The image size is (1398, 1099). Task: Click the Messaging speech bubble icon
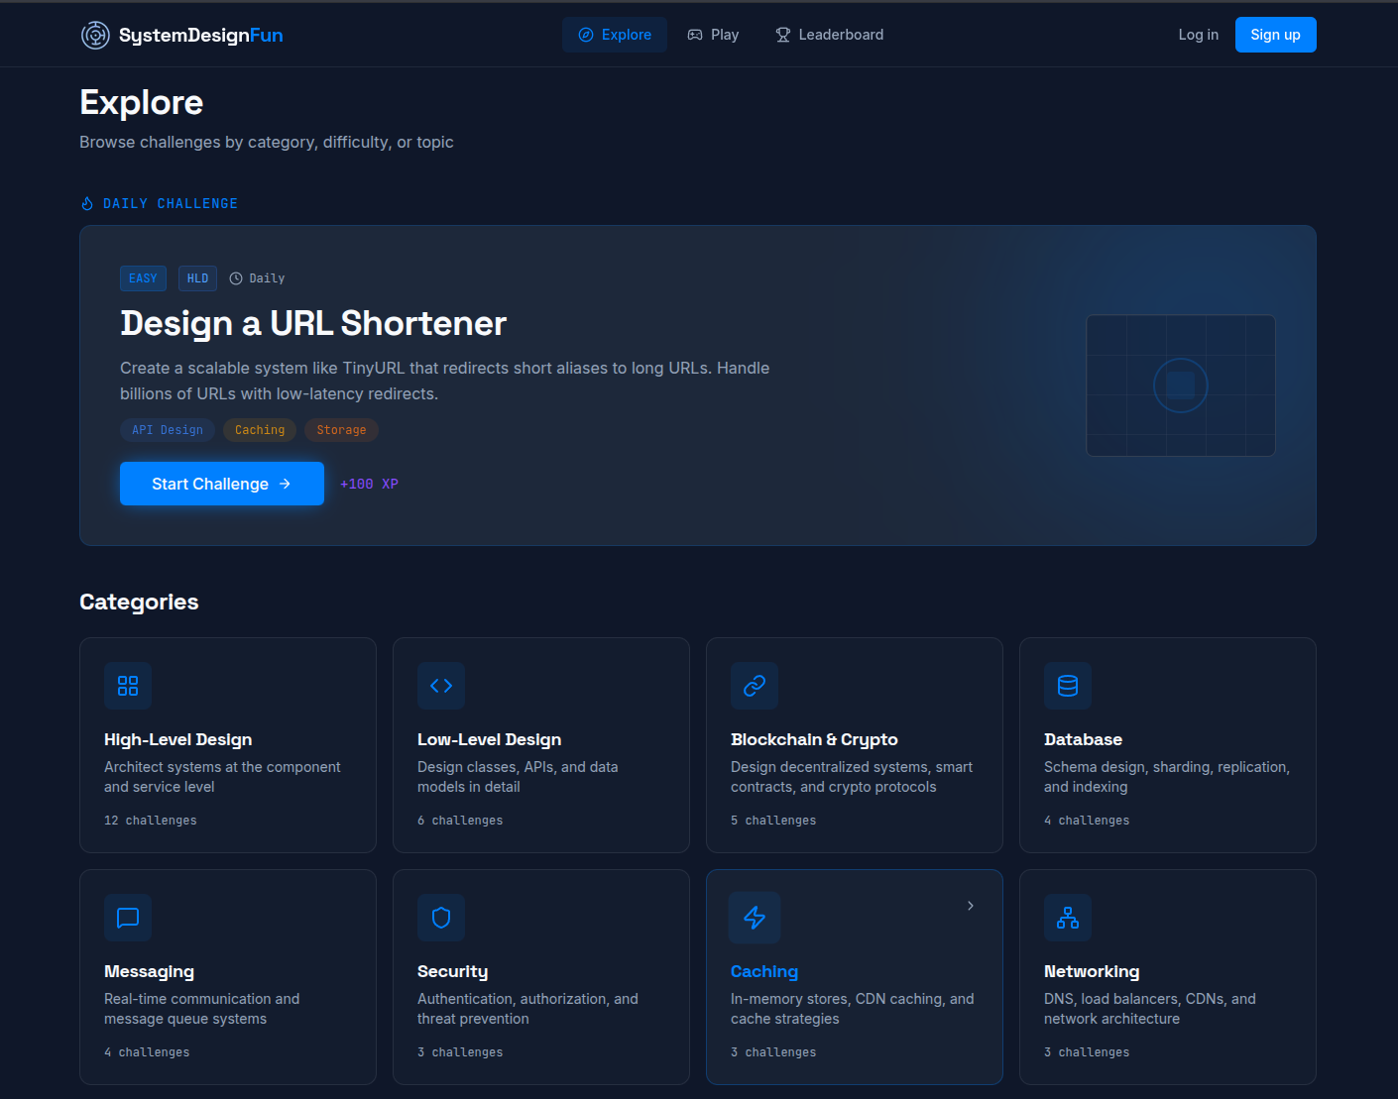point(128,918)
